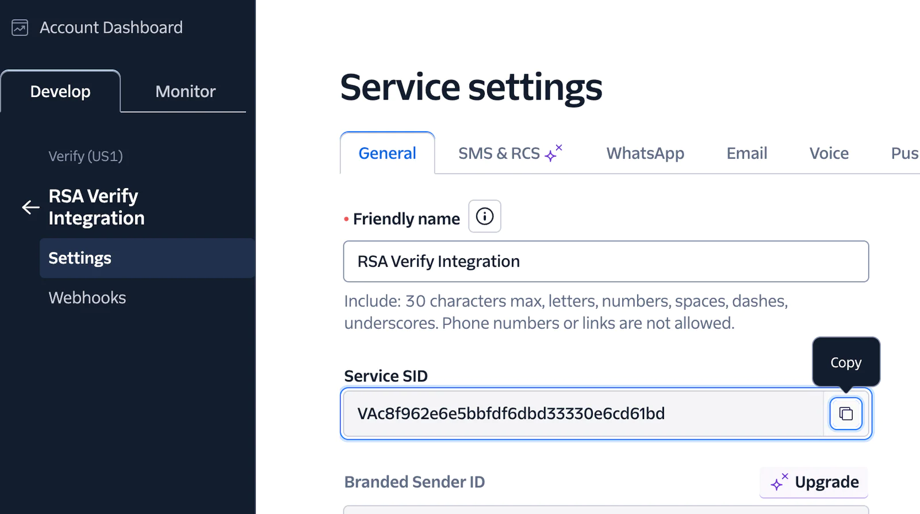
Task: Click the sparkle icon beside SMS & RCS
Action: point(554,153)
